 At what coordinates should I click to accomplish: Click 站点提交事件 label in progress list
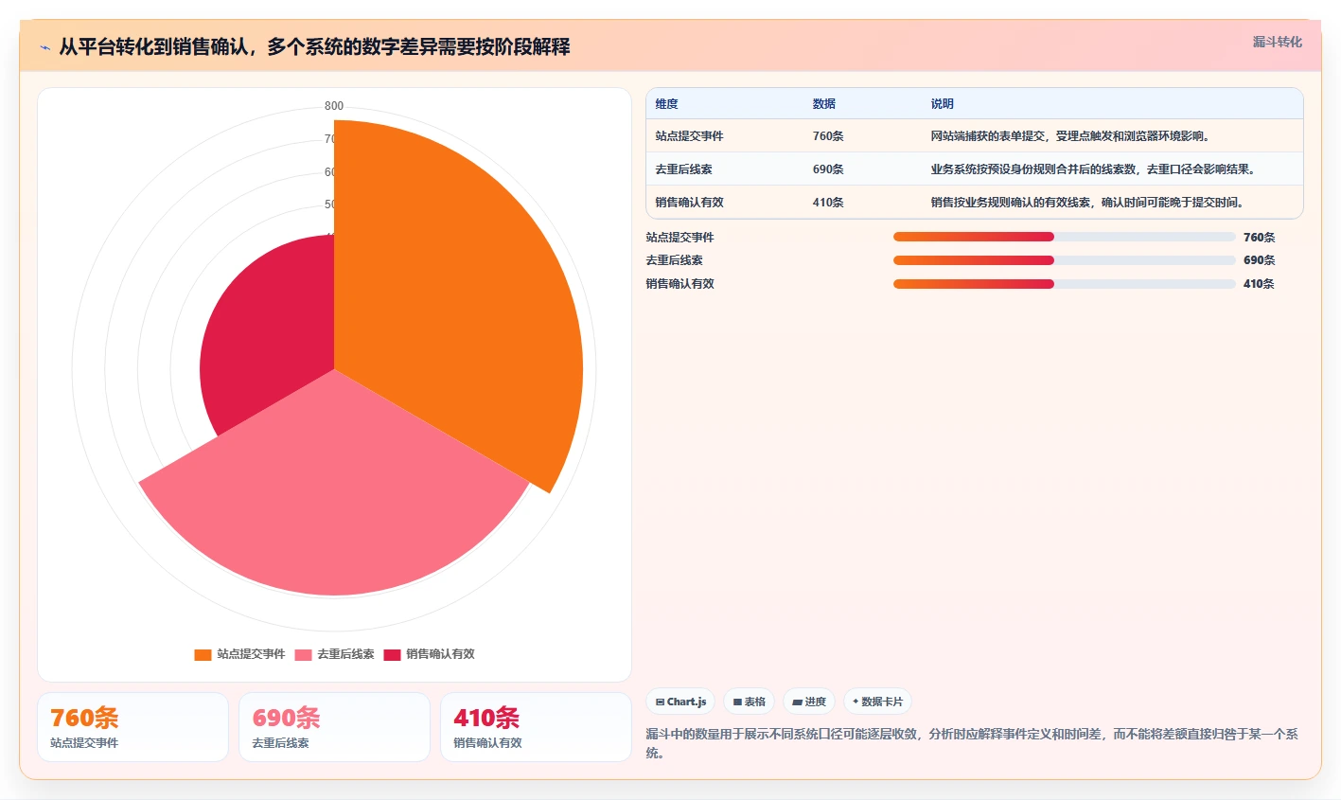679,238
